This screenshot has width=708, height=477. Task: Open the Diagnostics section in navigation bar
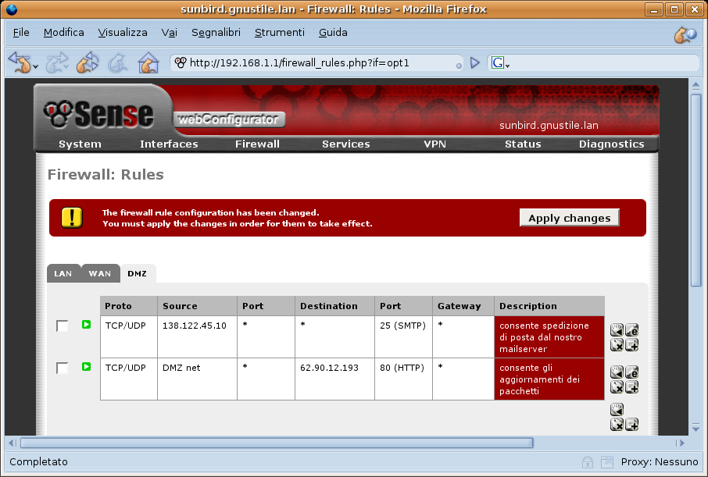click(x=611, y=144)
